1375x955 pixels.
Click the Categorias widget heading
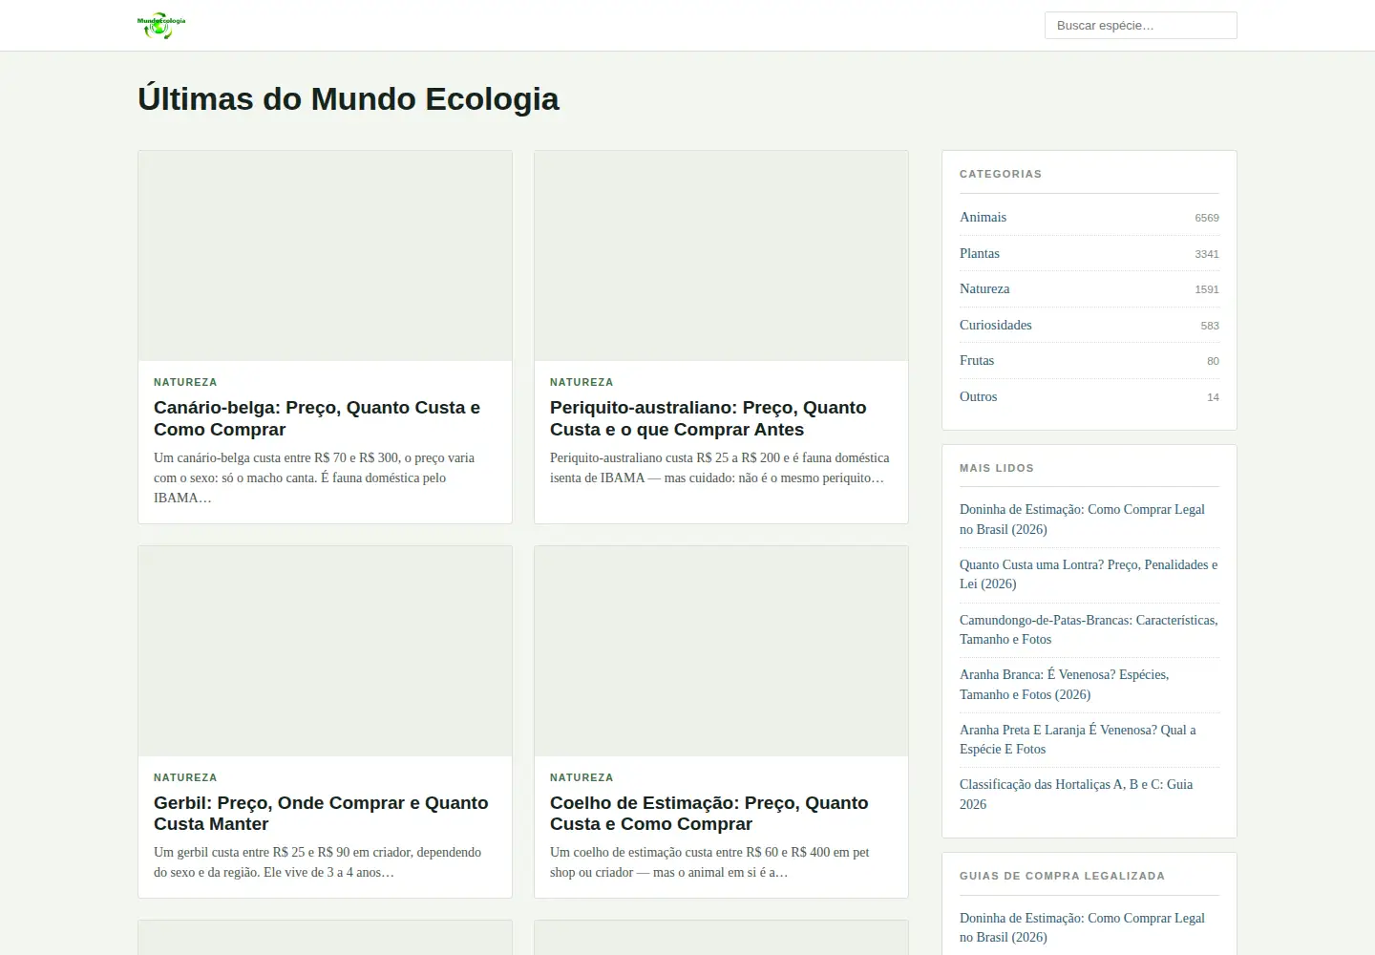pos(1001,174)
